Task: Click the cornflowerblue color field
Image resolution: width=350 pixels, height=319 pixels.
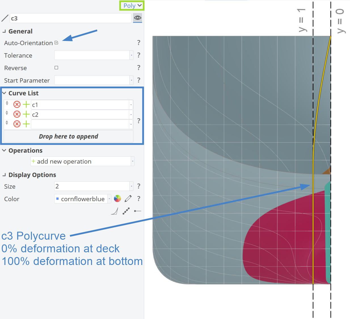Action: pyautogui.click(x=81, y=199)
